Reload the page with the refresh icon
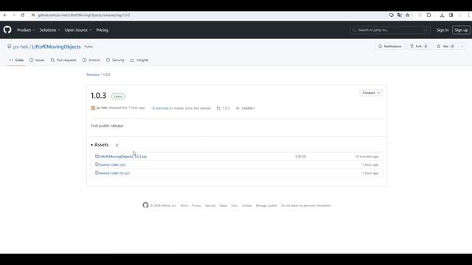The width and height of the screenshot is (472, 265). [23, 15]
